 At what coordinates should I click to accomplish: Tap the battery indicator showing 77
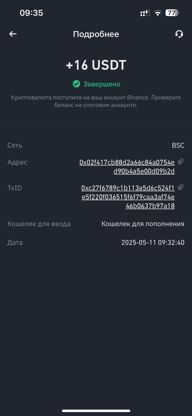(172, 13)
